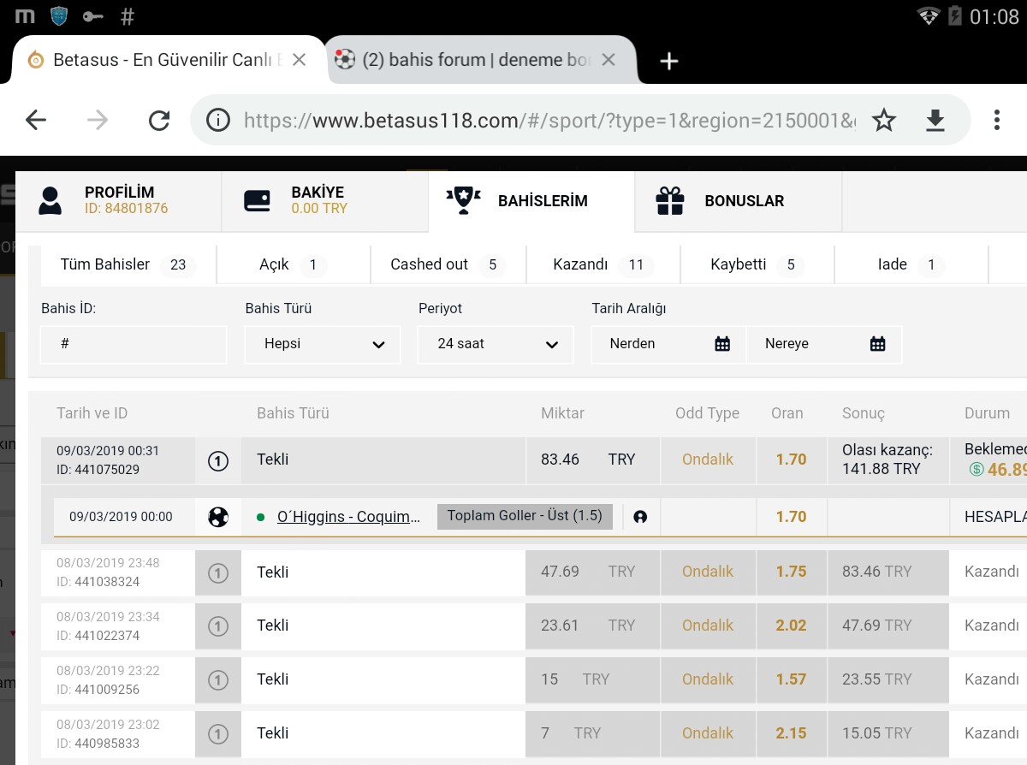1027x765 pixels.
Task: Select the 2.15 odds value
Action: tap(792, 733)
